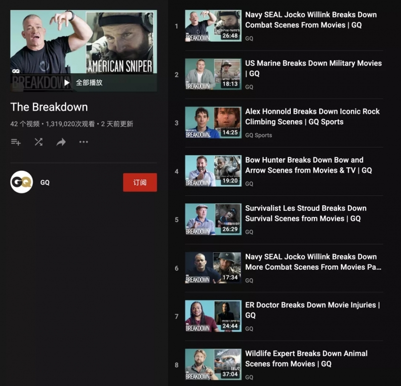Open title 'Survivalist Les Stroud Breaks Down Survival Scenes'

[x=306, y=213]
